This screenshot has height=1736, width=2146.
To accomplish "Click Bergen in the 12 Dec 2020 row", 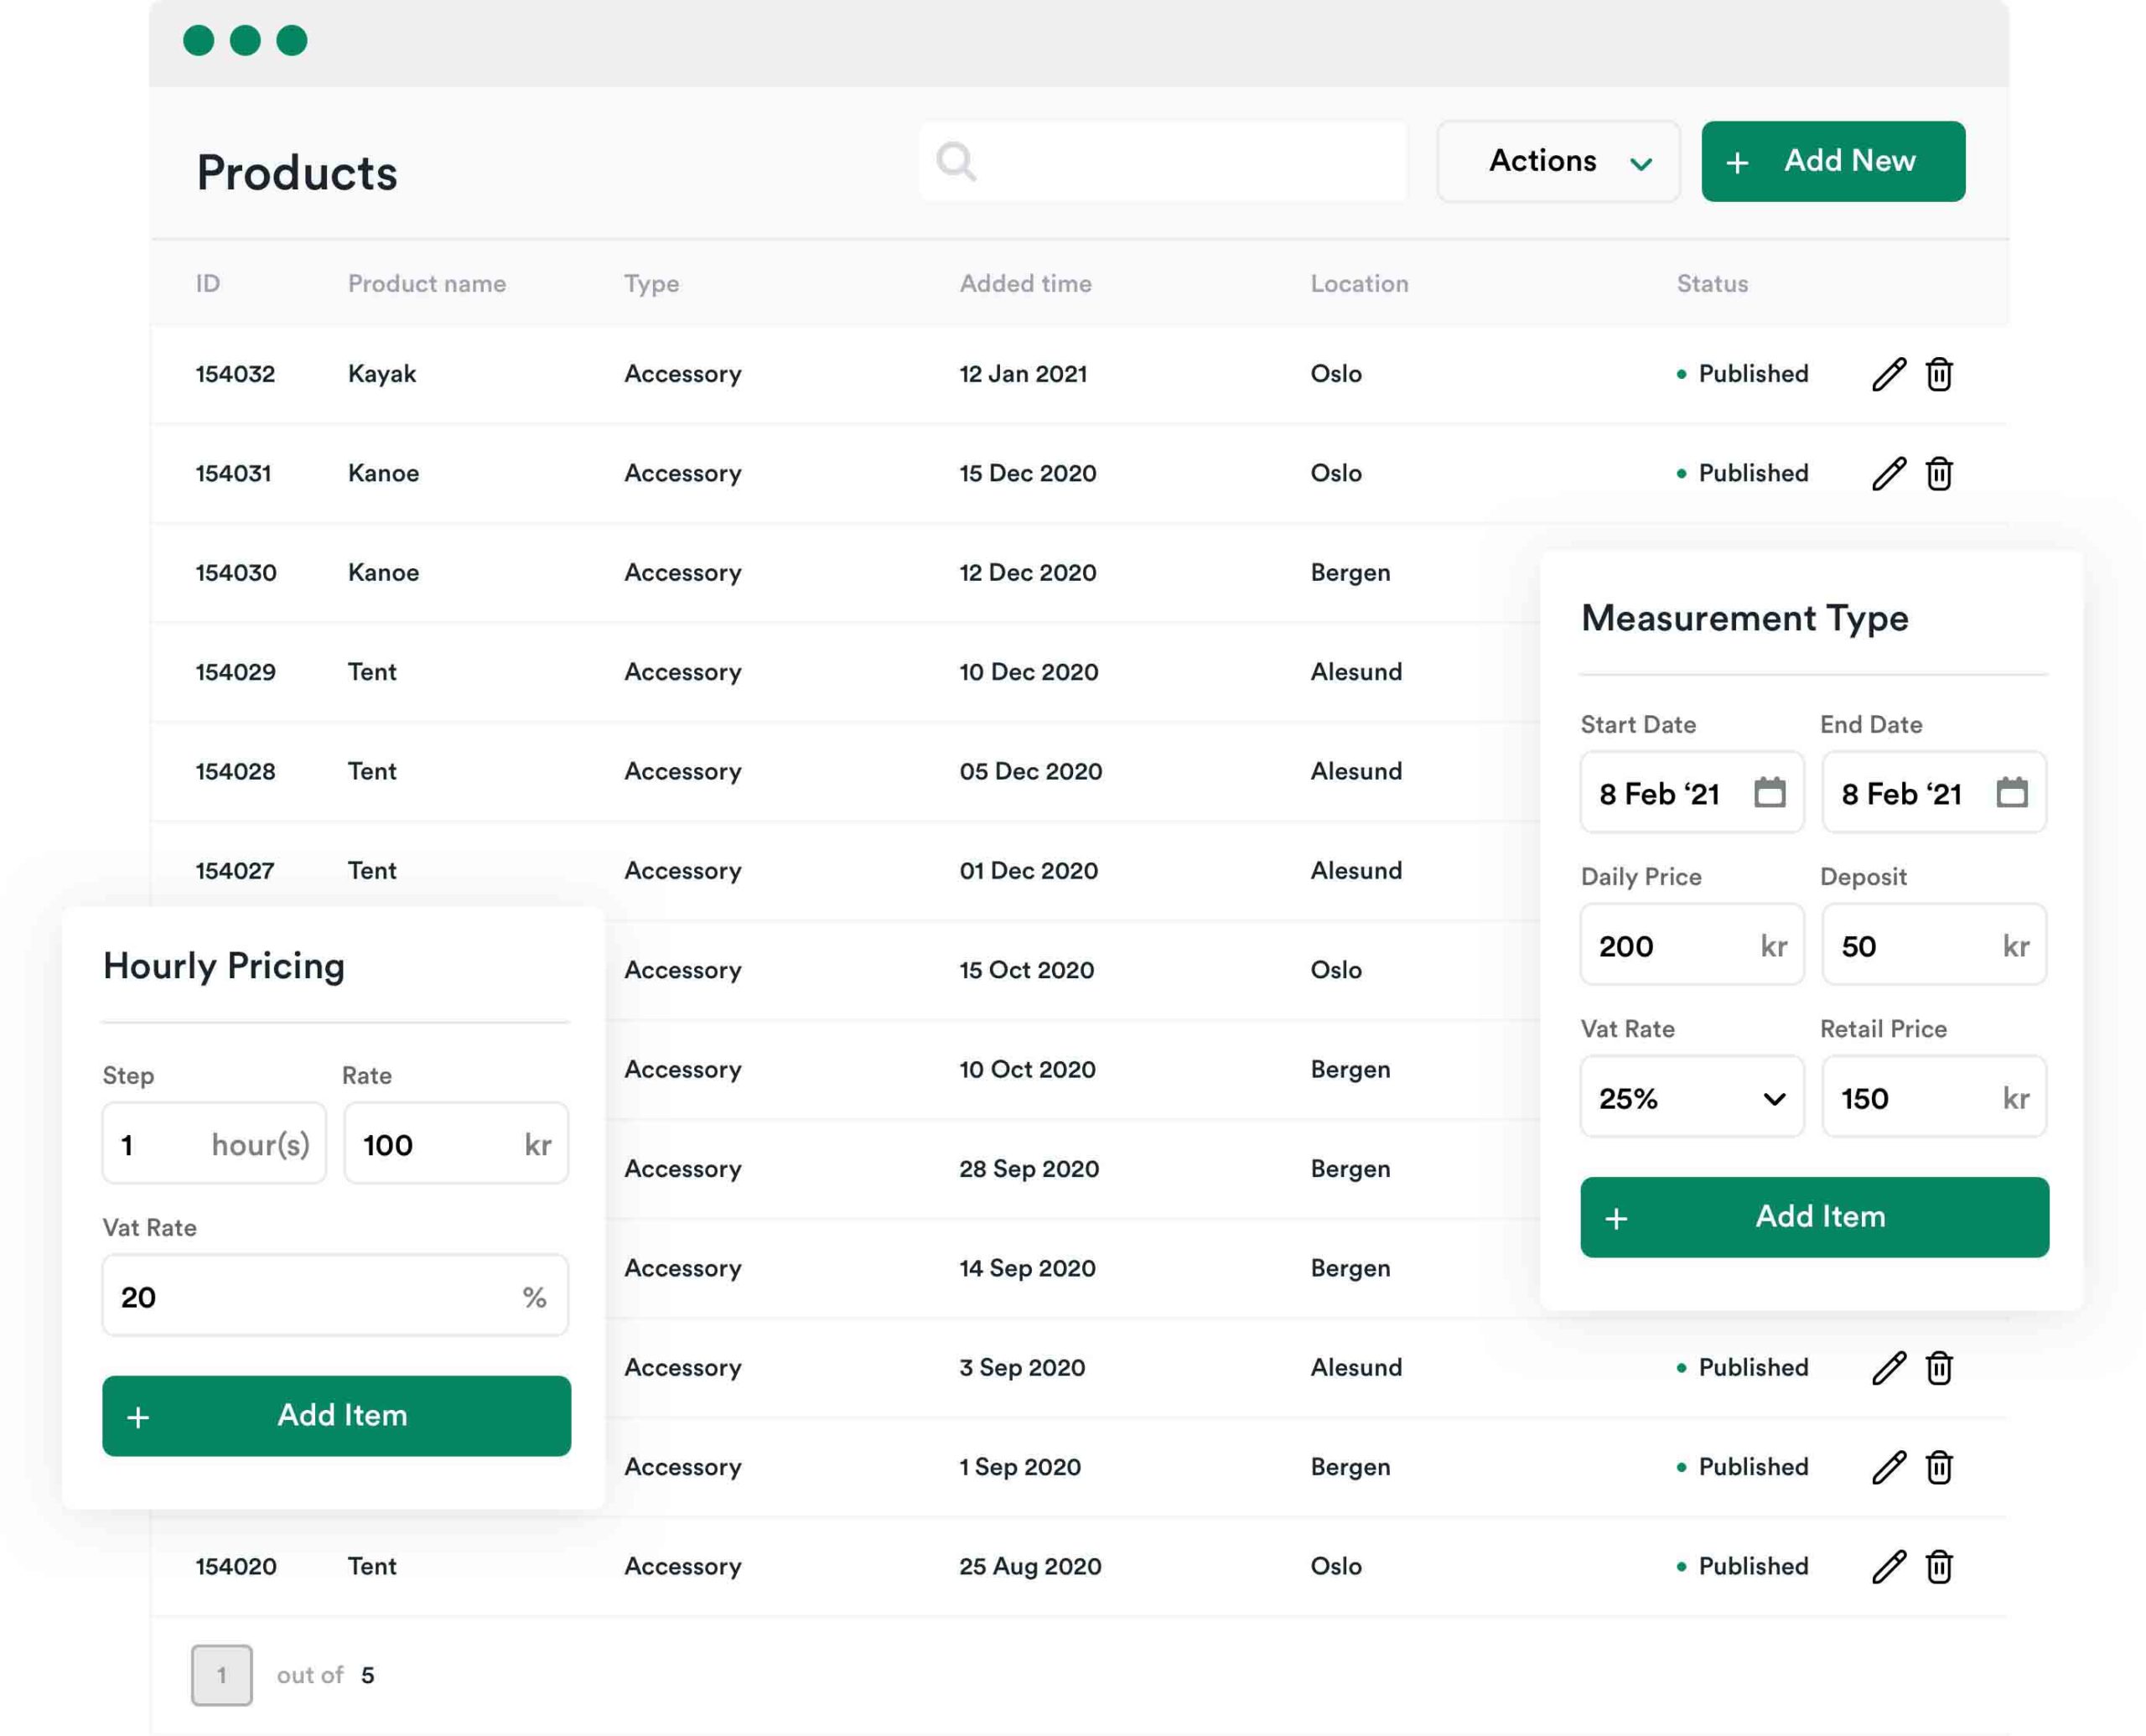I will (1351, 573).
